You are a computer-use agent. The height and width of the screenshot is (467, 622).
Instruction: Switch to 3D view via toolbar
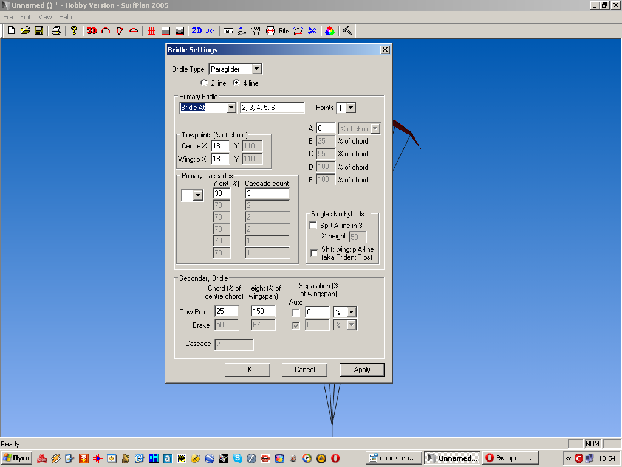(x=92, y=30)
